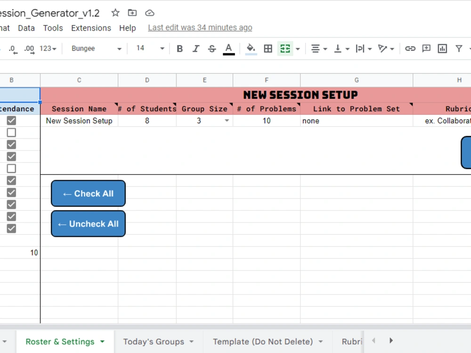Insert a chart
The image size is (471, 353).
pos(442,48)
